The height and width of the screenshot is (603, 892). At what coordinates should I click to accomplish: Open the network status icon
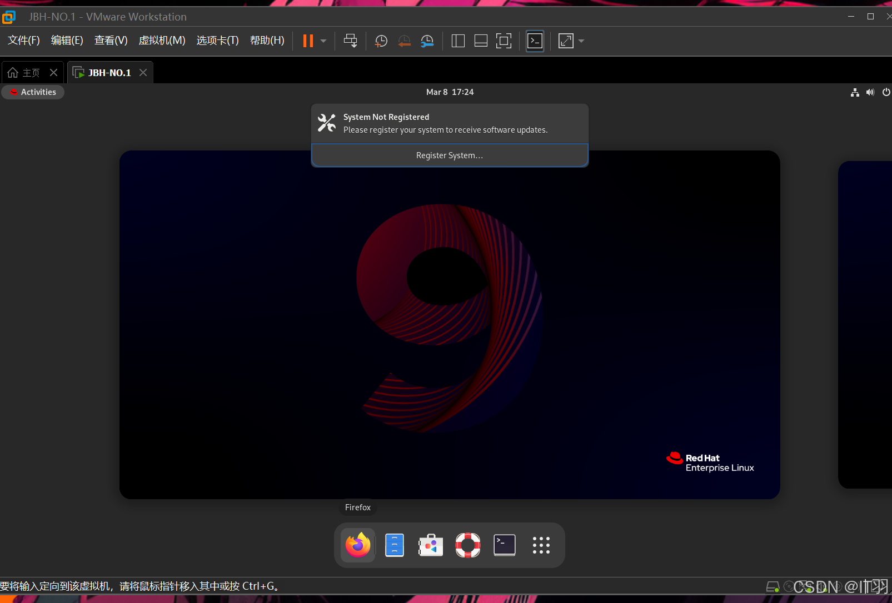pos(855,92)
